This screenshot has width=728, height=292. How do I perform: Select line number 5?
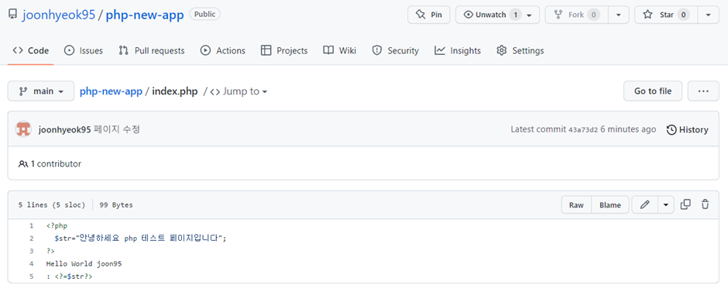(x=31, y=277)
